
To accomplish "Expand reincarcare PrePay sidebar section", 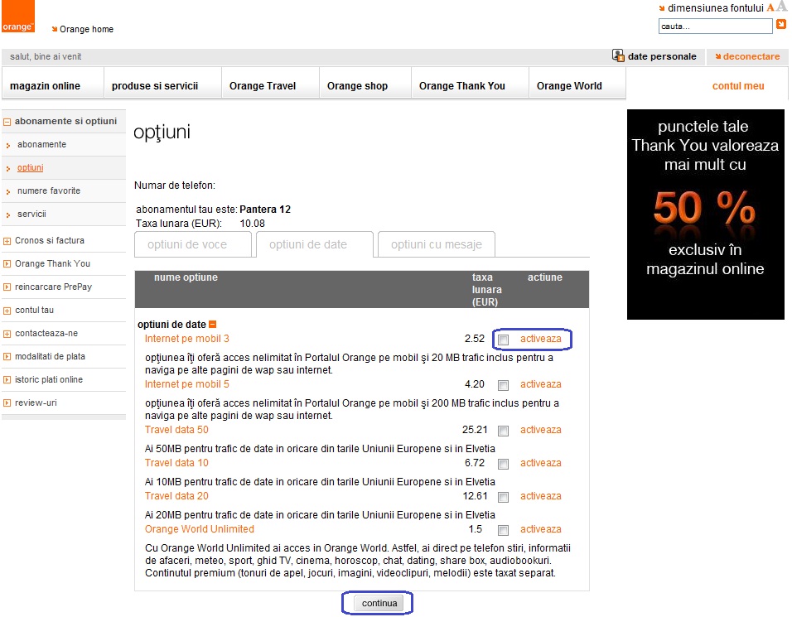I will 7,287.
